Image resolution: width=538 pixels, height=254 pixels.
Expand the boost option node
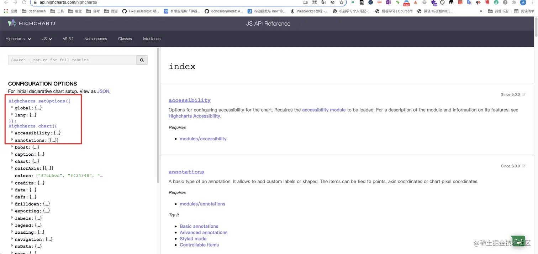tap(12, 147)
